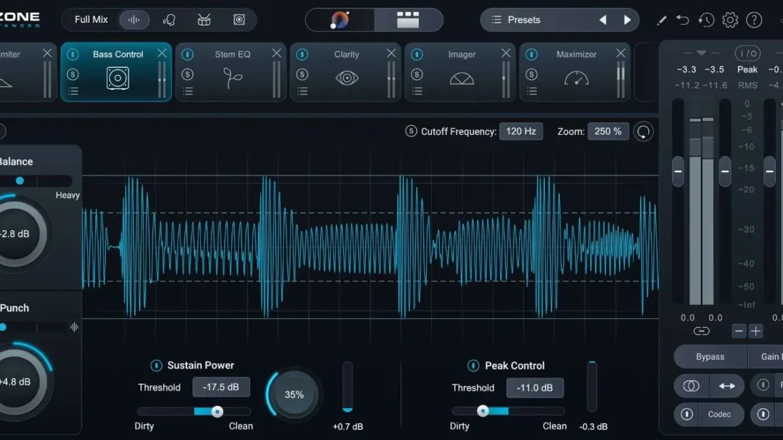Bypass the Clarity module power button

click(302, 55)
